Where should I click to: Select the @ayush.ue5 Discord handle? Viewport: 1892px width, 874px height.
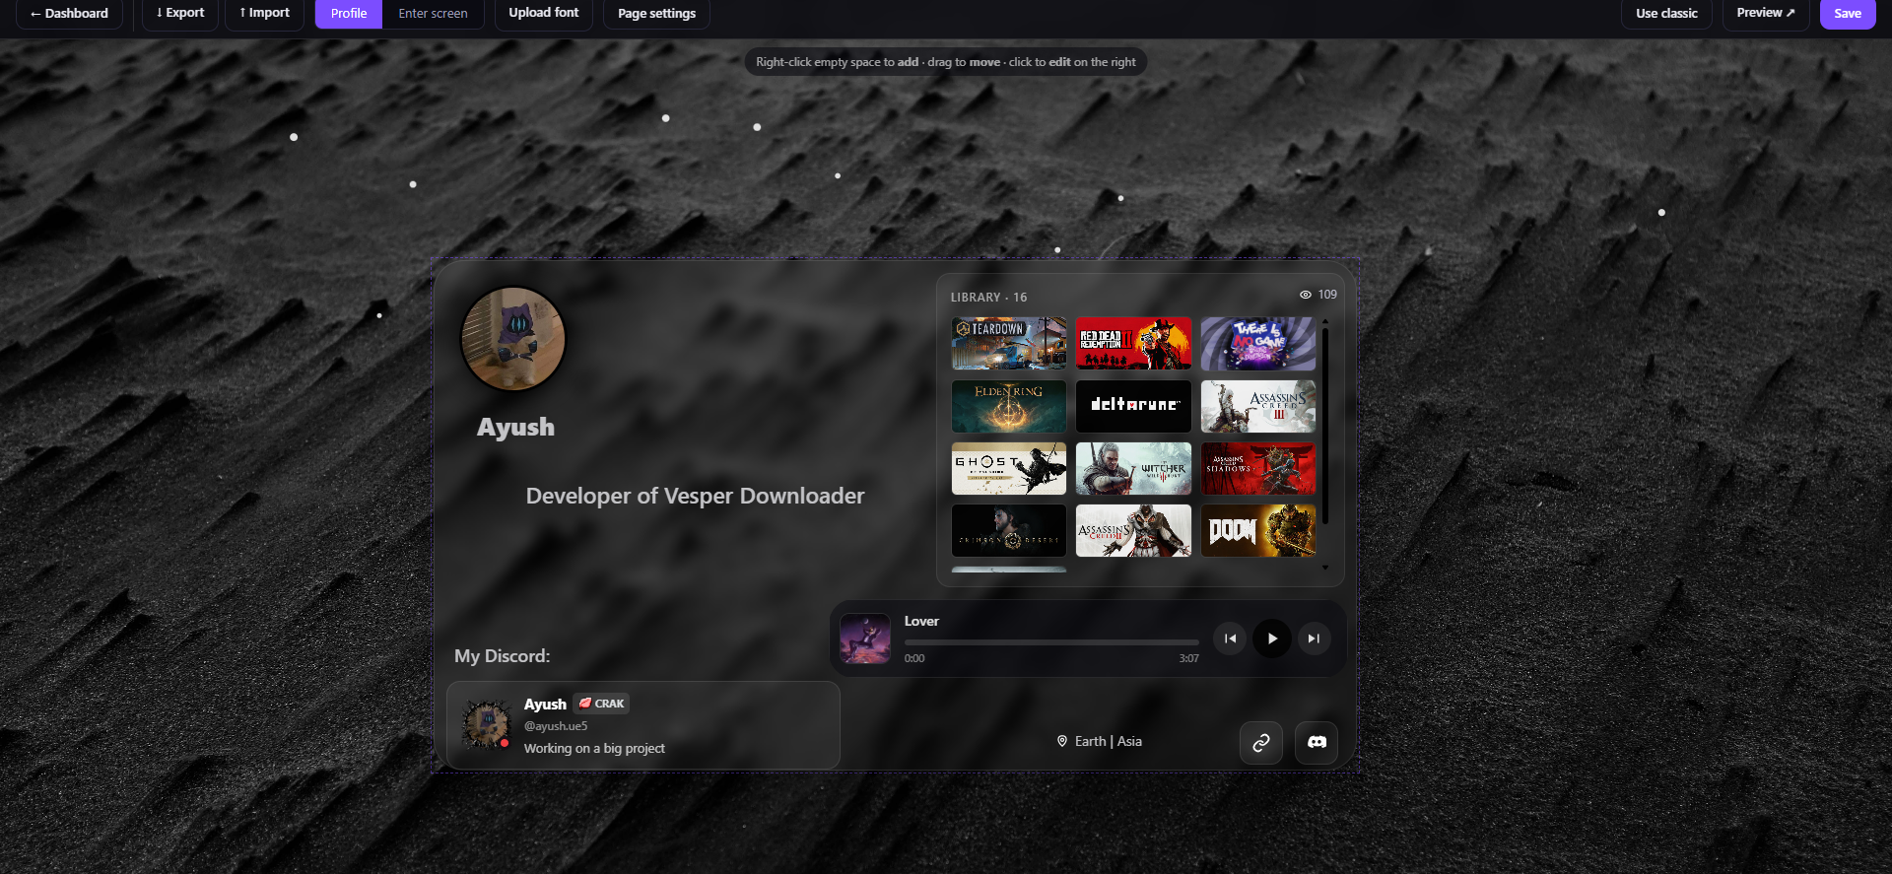pyautogui.click(x=556, y=726)
